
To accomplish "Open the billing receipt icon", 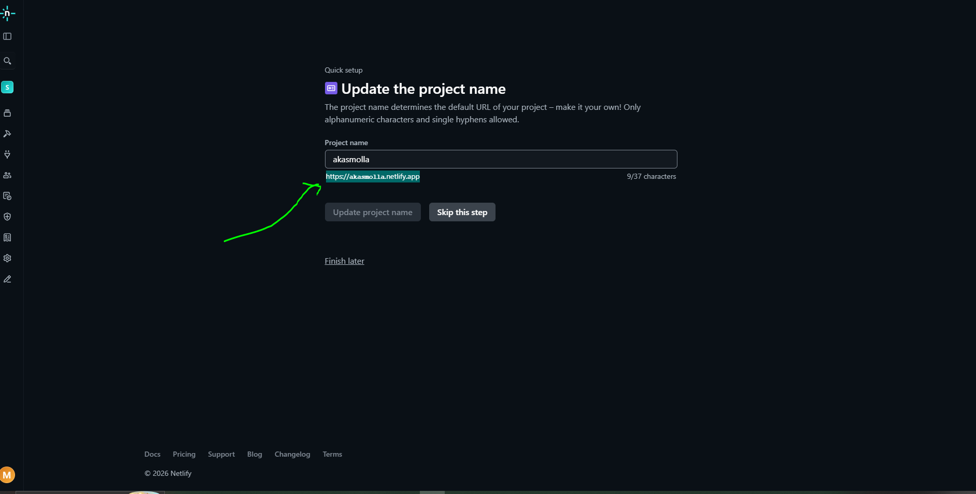I will [7, 237].
